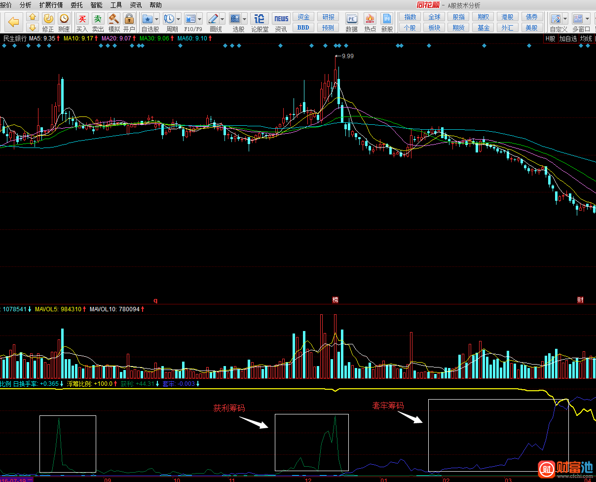Expand the 多窗口 dropdown arrow
Screen dimensions: 596x482
click(587, 19)
